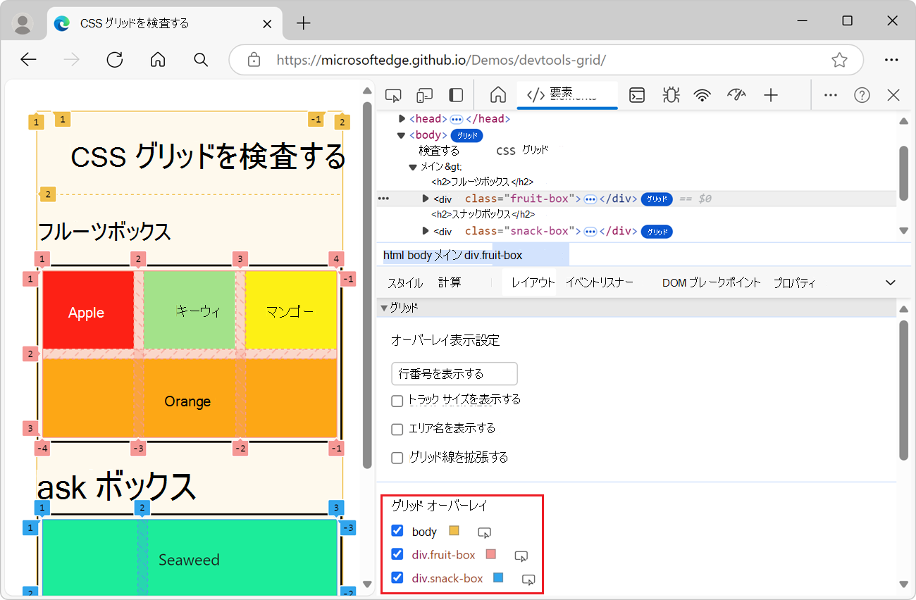The image size is (916, 600).
Task: Click the yellow color swatch next to body
Action: [x=454, y=530]
